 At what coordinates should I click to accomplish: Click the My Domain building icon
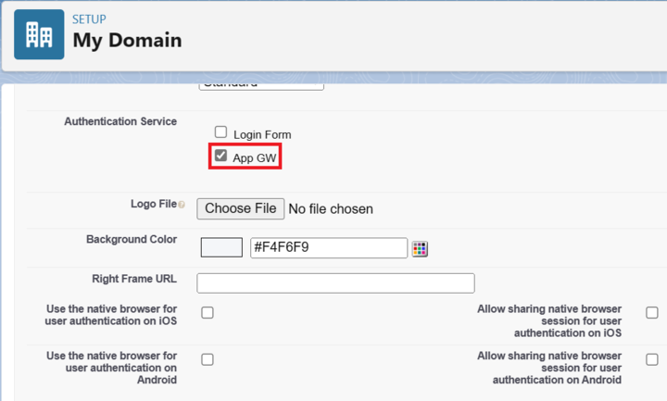39,34
